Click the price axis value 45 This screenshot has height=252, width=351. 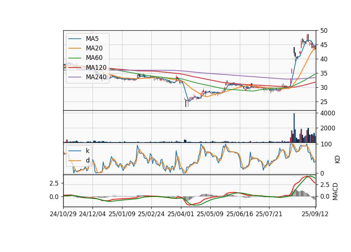click(324, 45)
